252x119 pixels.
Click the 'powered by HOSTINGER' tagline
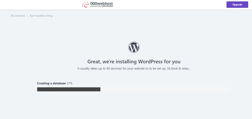[102, 6]
